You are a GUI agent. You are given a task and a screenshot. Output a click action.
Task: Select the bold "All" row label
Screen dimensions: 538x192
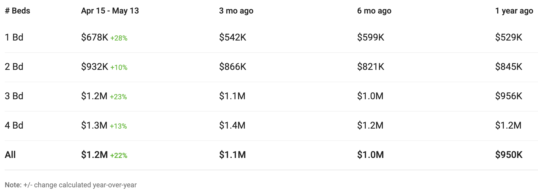click(10, 155)
